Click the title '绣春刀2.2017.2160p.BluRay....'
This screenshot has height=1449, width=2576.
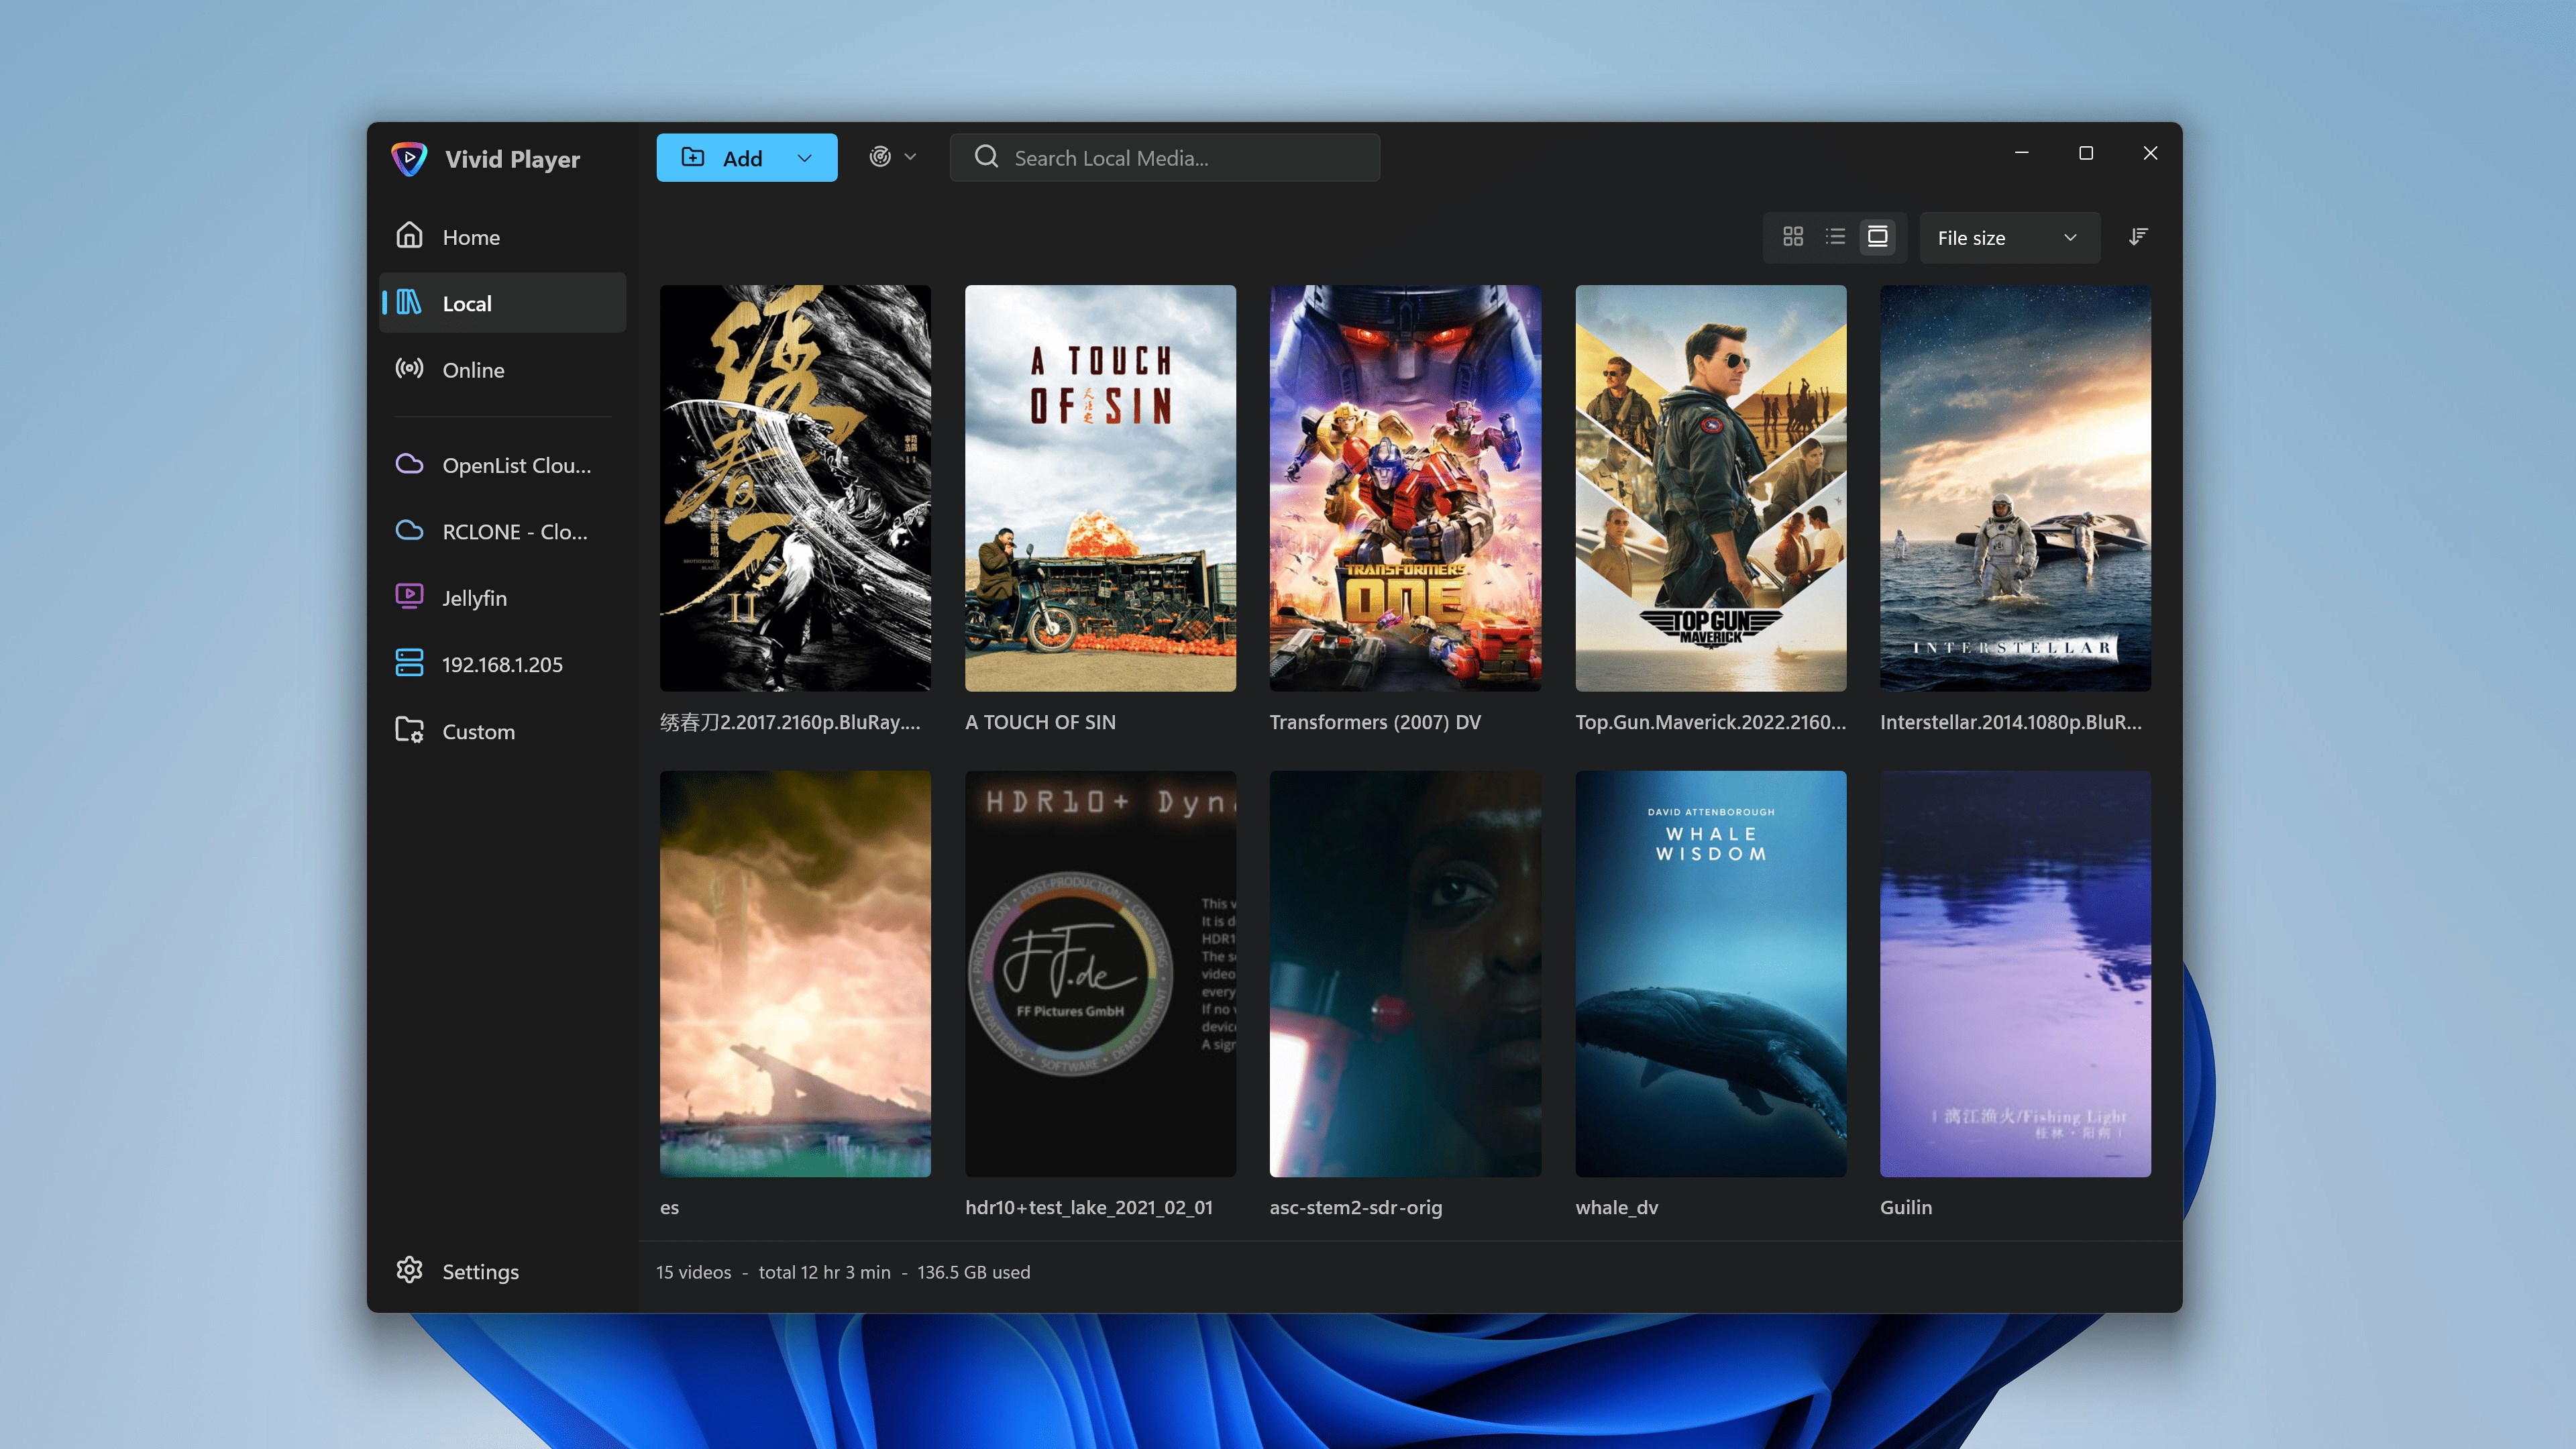tap(790, 722)
